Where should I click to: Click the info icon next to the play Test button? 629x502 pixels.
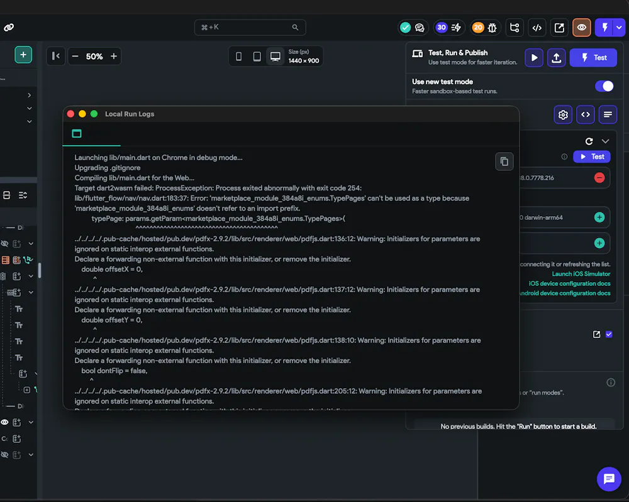click(x=564, y=156)
